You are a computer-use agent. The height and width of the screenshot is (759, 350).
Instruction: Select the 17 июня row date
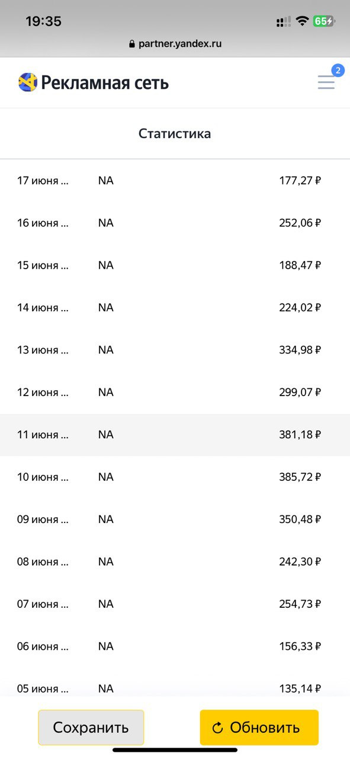43,180
